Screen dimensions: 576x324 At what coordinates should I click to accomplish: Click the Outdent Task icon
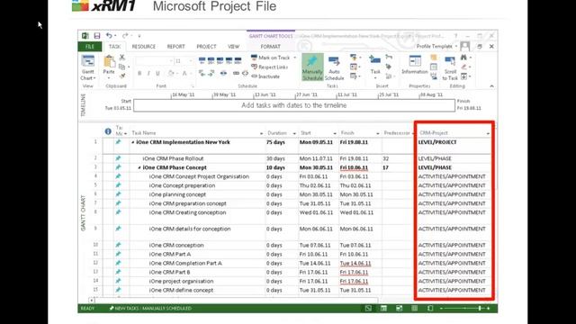[x=202, y=74]
